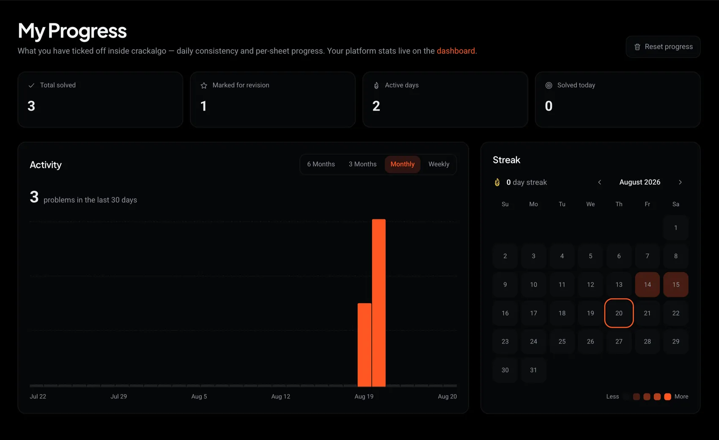The height and width of the screenshot is (440, 719).
Task: Select August 14 in the calendar
Action: 647,285
